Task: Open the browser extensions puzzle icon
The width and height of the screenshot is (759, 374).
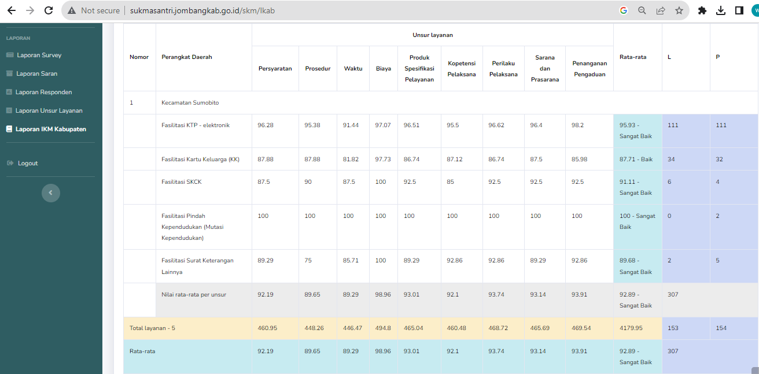Action: point(702,10)
